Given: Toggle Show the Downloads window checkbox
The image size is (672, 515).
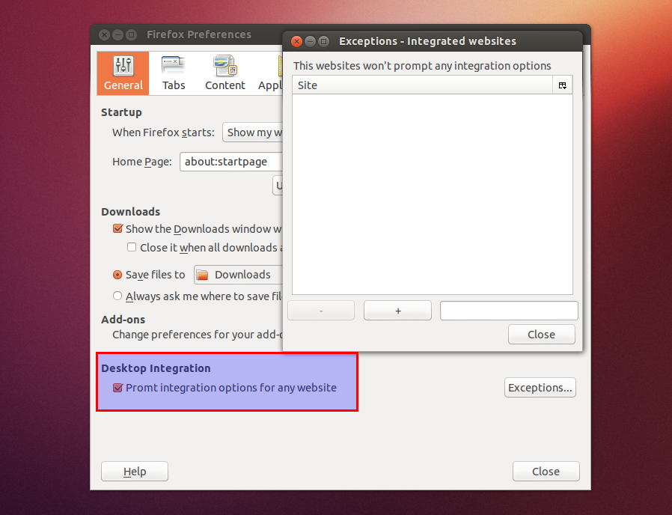Looking at the screenshot, I should coord(117,228).
